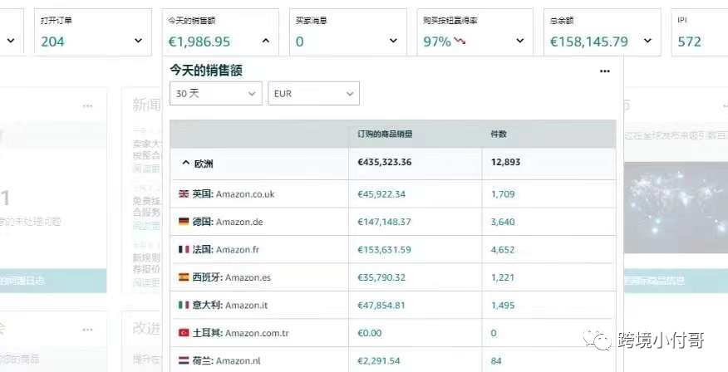Click the €435,323.36 Europe total
Viewport: 728px width, 372px height.
pos(385,162)
